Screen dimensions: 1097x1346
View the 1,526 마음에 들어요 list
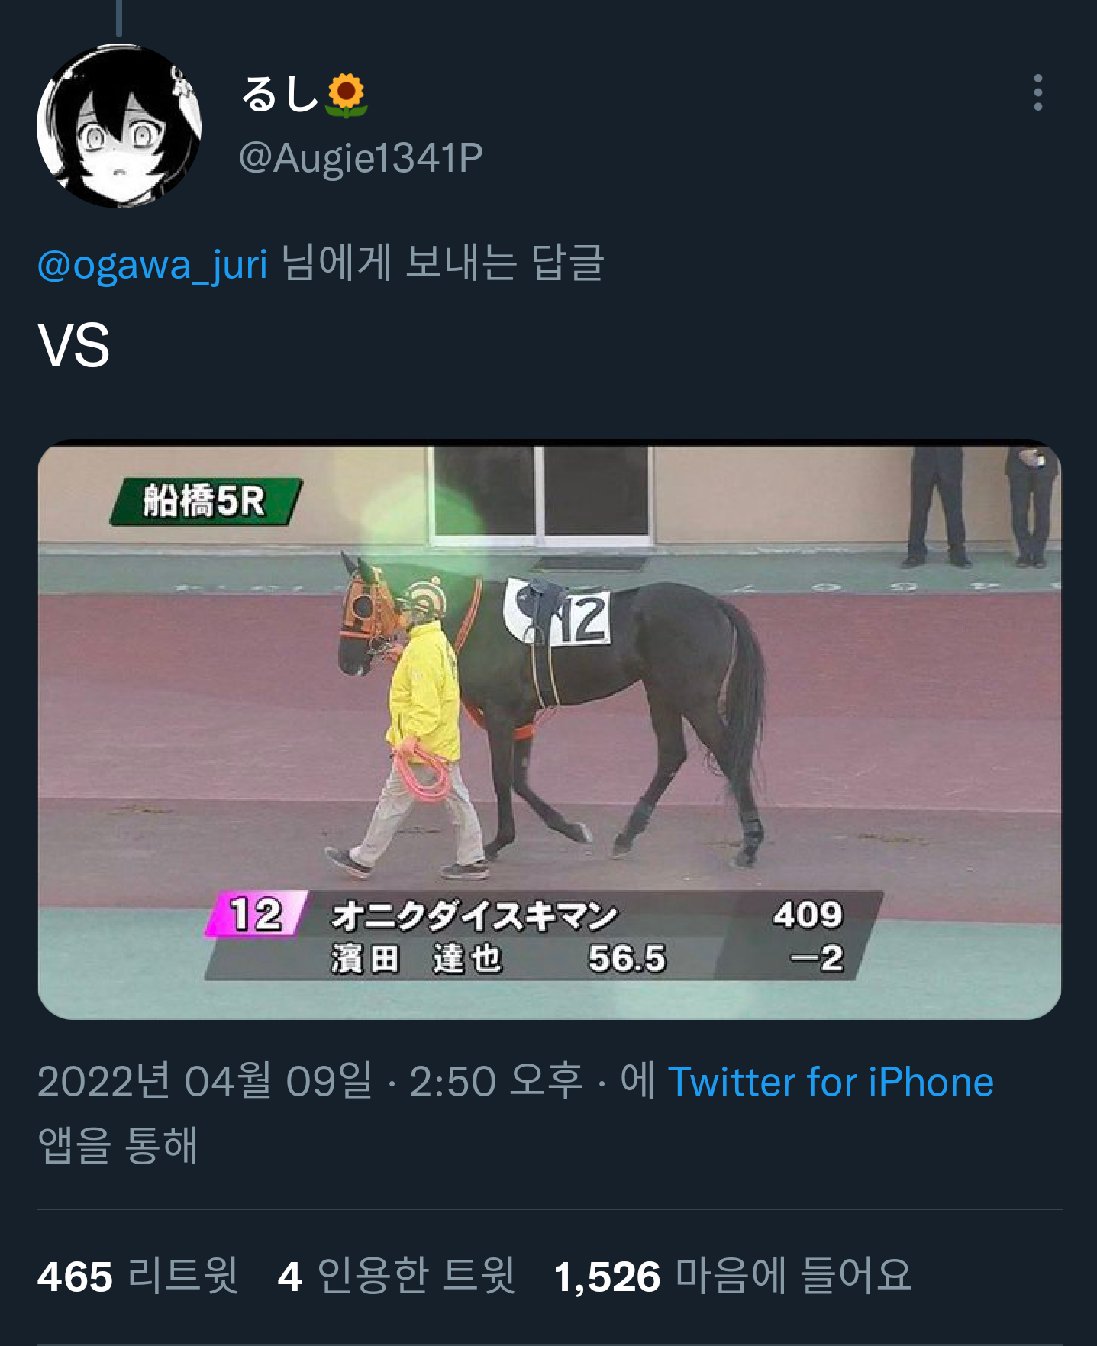pos(733,1276)
